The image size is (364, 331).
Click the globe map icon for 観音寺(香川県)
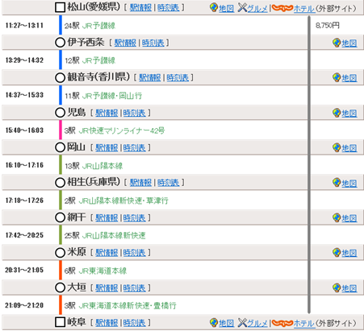(x=337, y=77)
